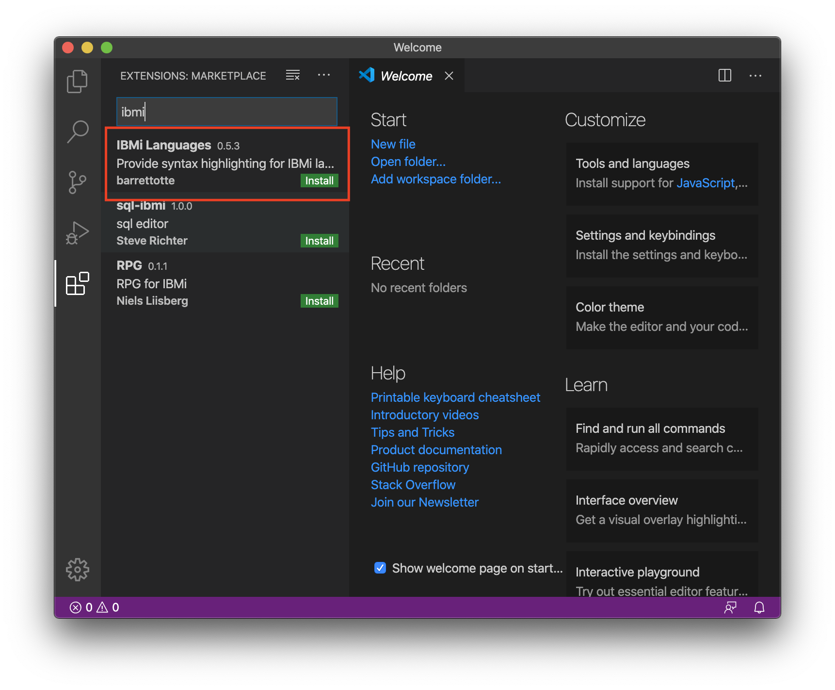The image size is (835, 690).
Task: Click the green fullscreen window button
Action: [x=107, y=48]
